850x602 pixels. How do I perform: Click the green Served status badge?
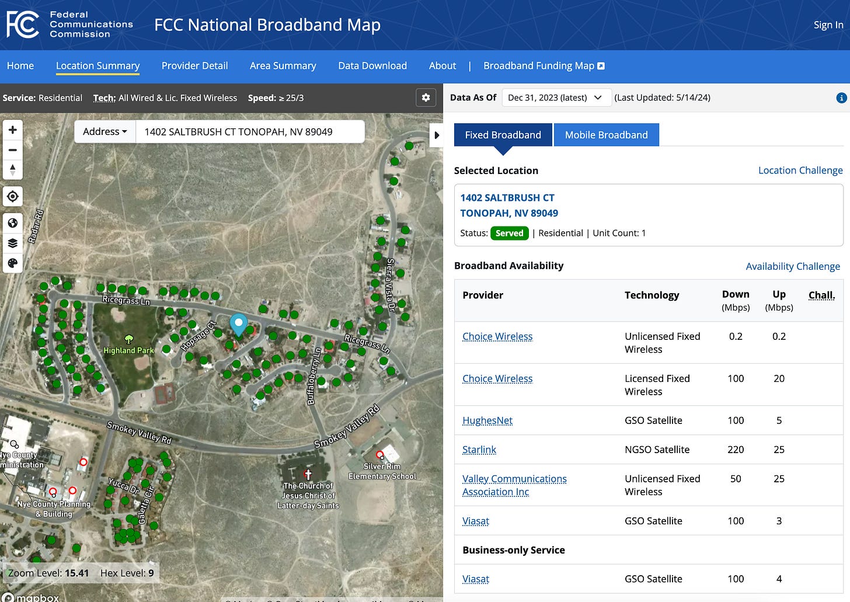tap(509, 233)
